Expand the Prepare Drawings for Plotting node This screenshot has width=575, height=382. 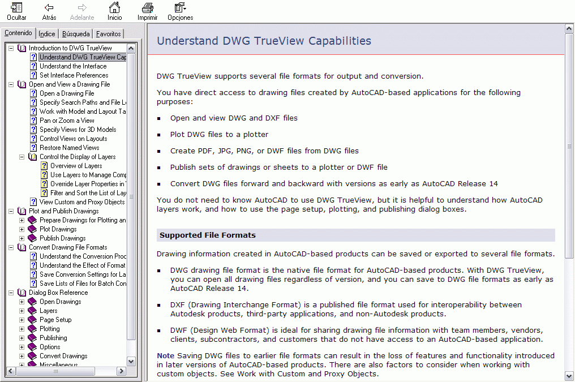[22, 220]
